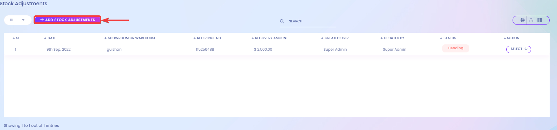Sort by Created User column
The height and width of the screenshot is (130, 557).
point(335,38)
